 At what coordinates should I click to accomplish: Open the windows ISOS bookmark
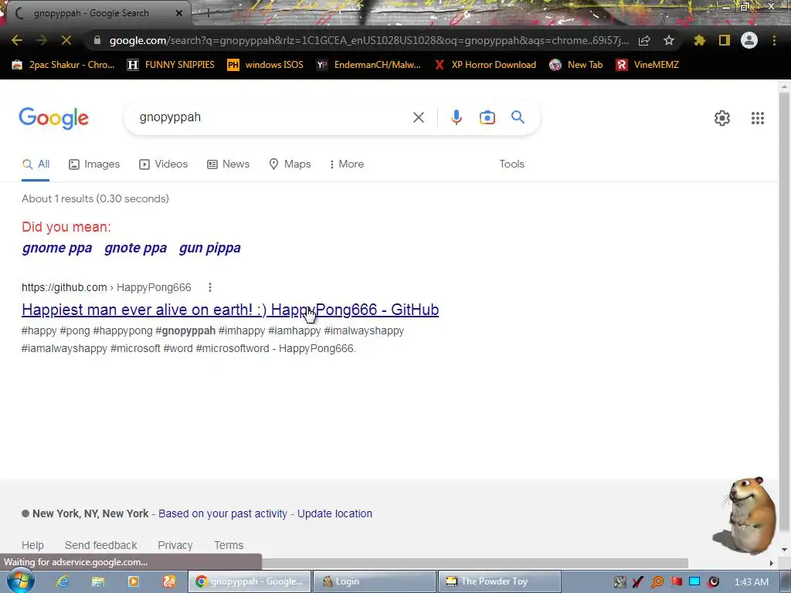tap(266, 65)
